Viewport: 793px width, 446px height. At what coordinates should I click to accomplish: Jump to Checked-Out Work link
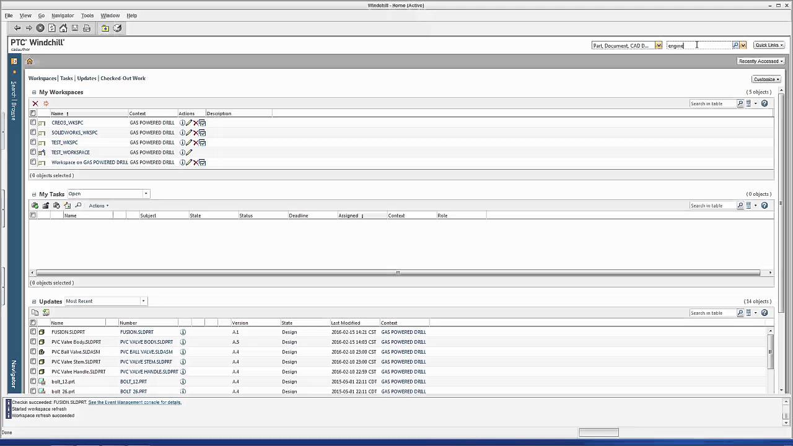123,79
